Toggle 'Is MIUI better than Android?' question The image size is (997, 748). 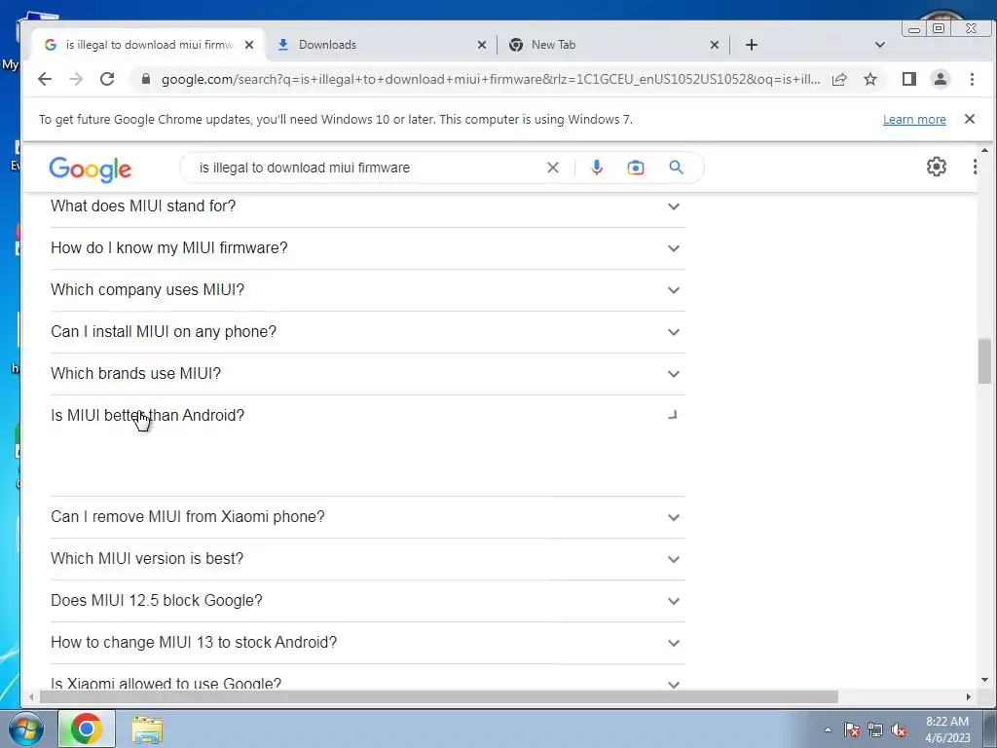coord(367,415)
